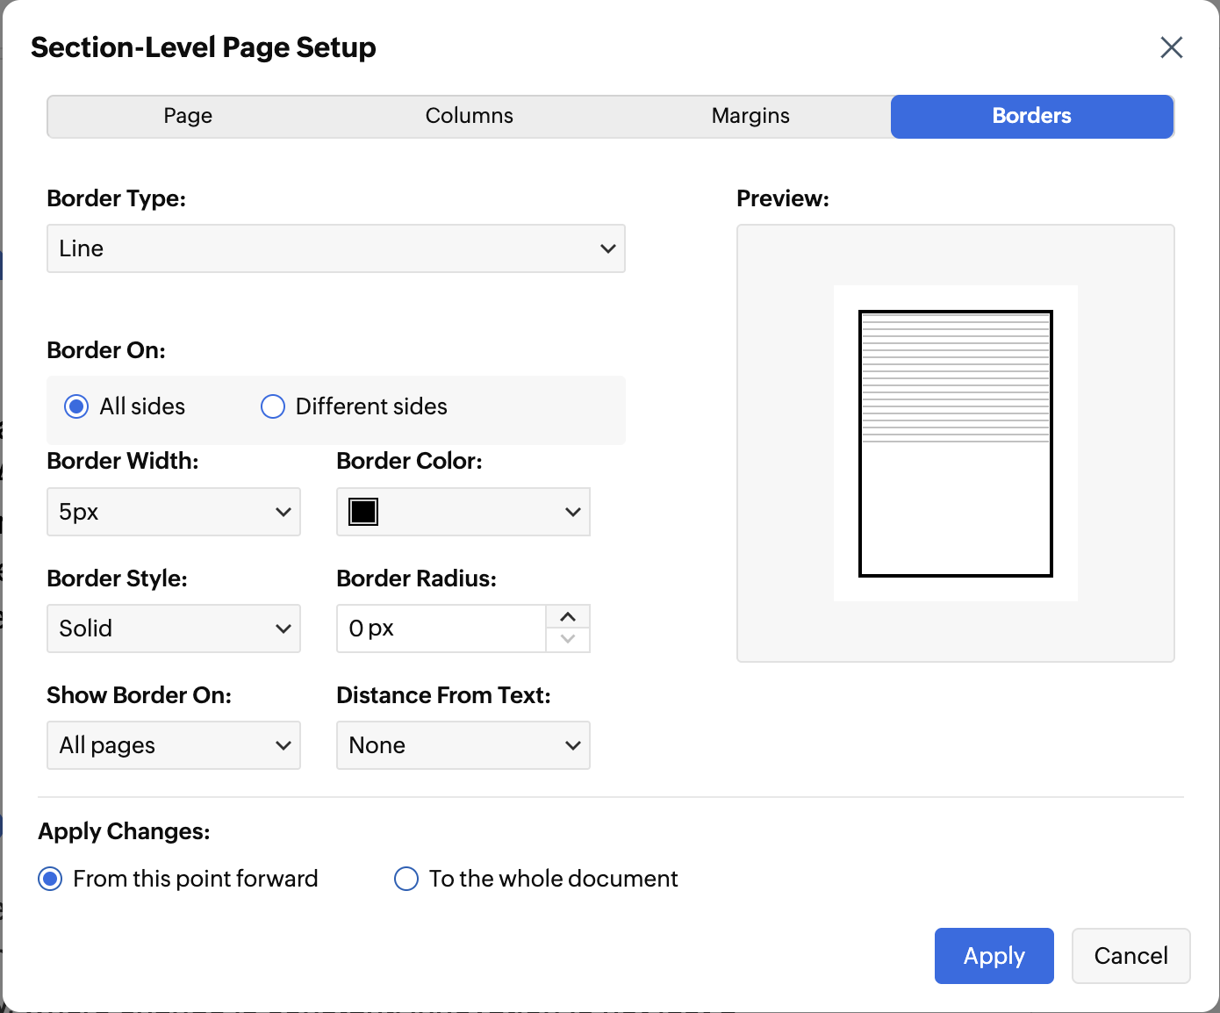This screenshot has height=1013, width=1220.
Task: Open the Columns tab
Action: (x=469, y=116)
